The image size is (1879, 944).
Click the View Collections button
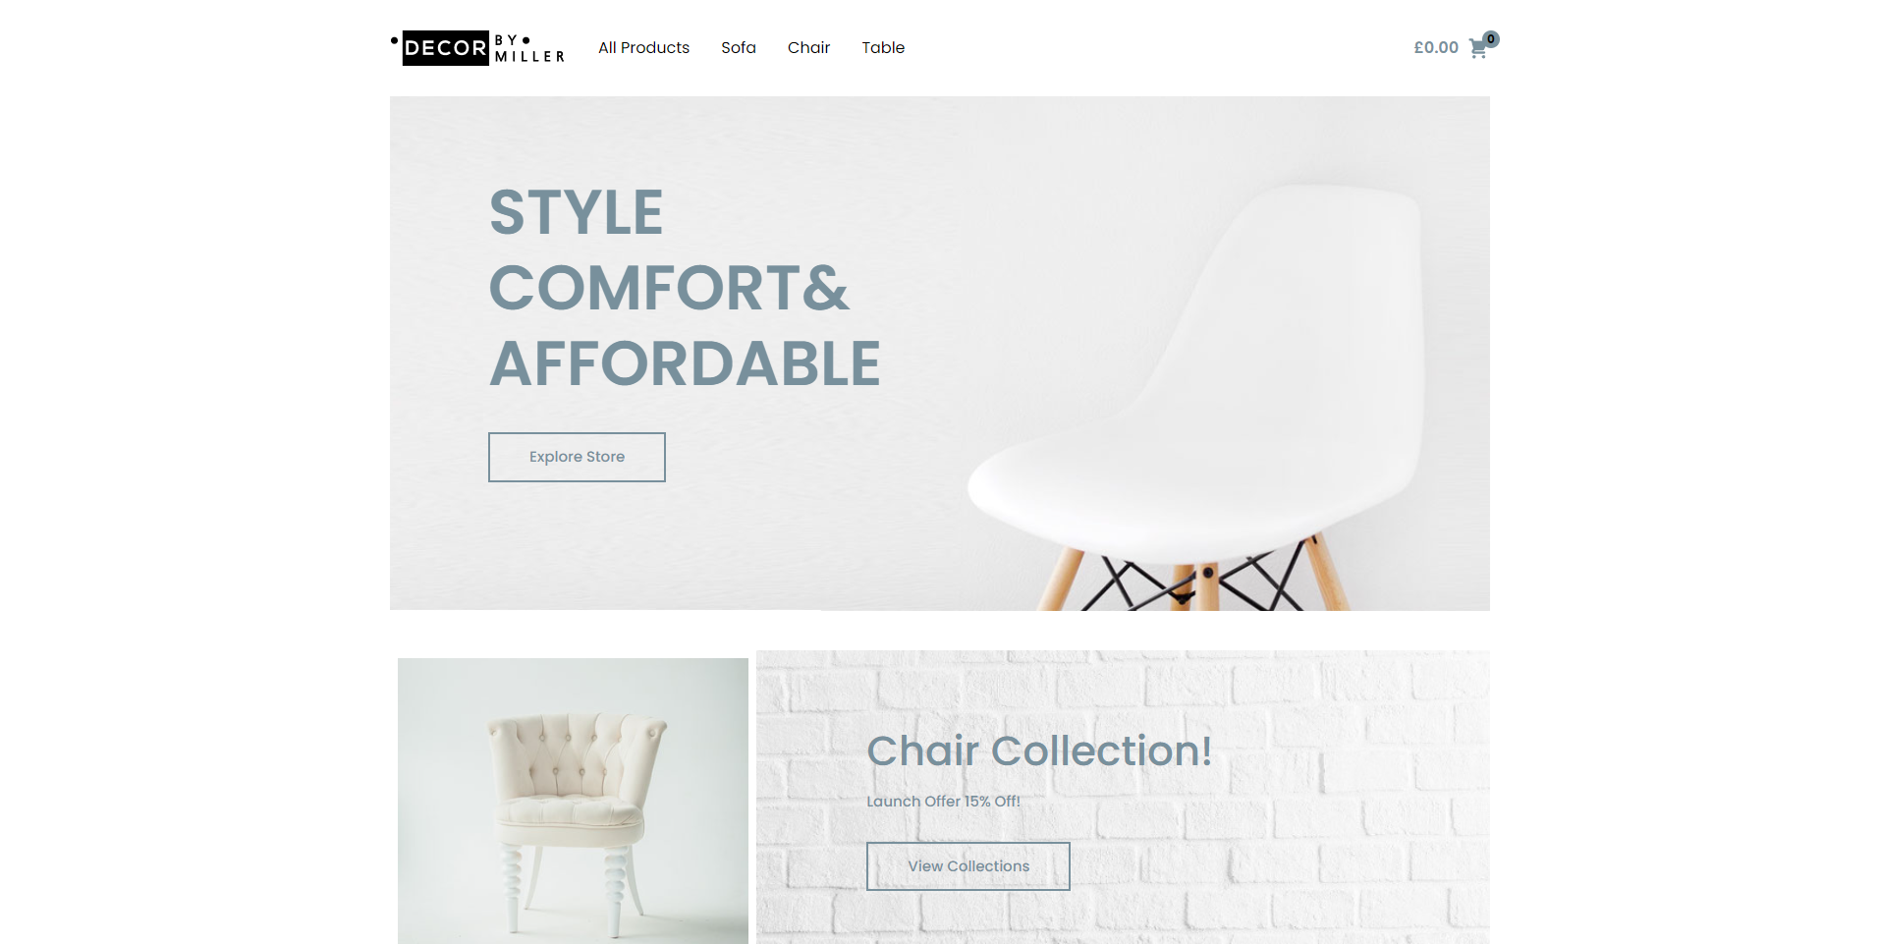[x=967, y=866]
